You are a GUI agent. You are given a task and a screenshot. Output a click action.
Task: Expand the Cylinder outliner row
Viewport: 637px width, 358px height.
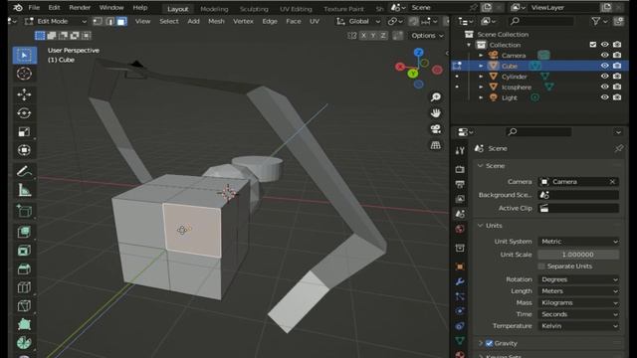pos(481,77)
